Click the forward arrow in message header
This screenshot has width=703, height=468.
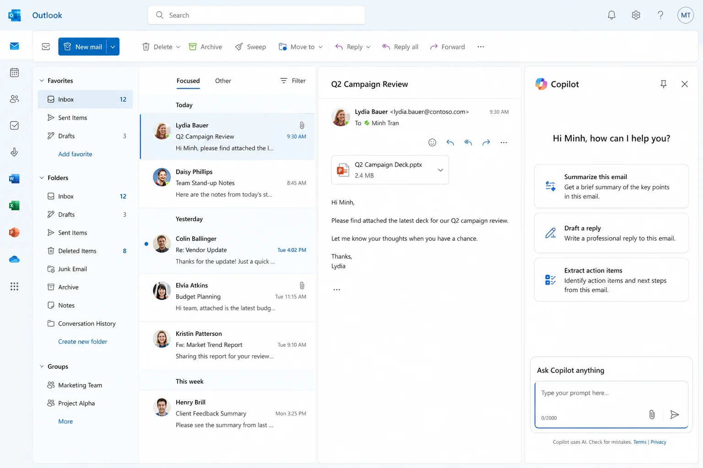[486, 143]
